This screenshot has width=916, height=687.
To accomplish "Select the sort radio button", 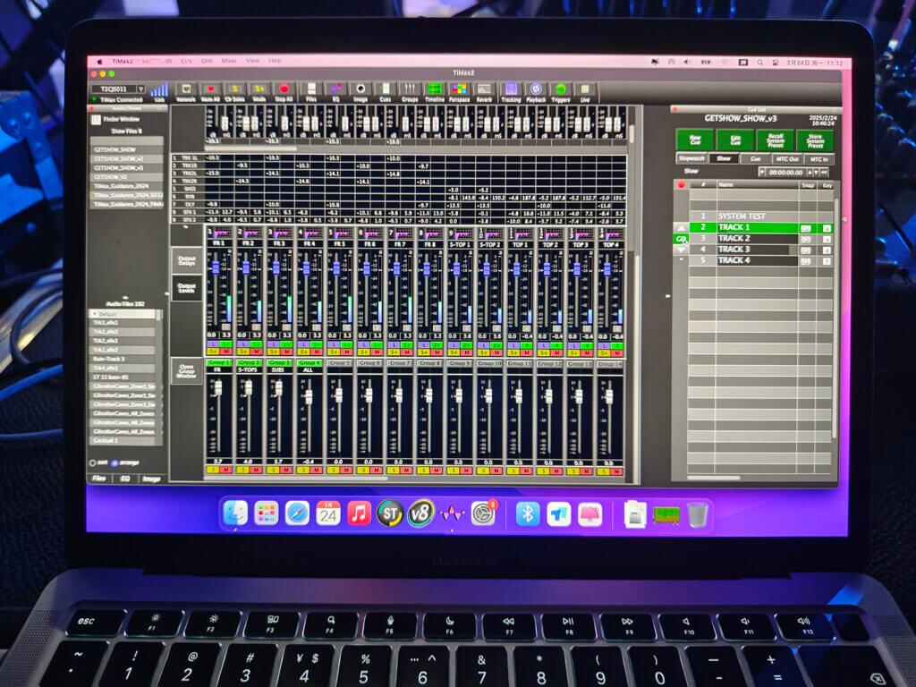I will click(93, 462).
